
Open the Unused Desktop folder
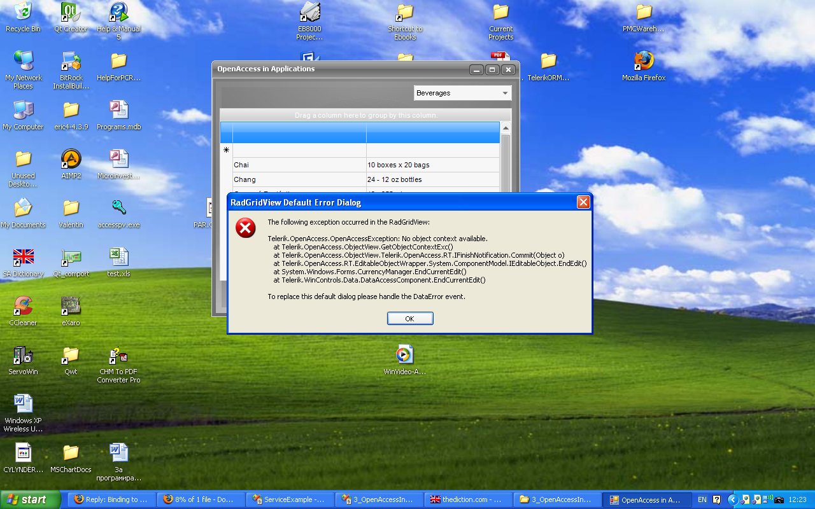tap(23, 168)
